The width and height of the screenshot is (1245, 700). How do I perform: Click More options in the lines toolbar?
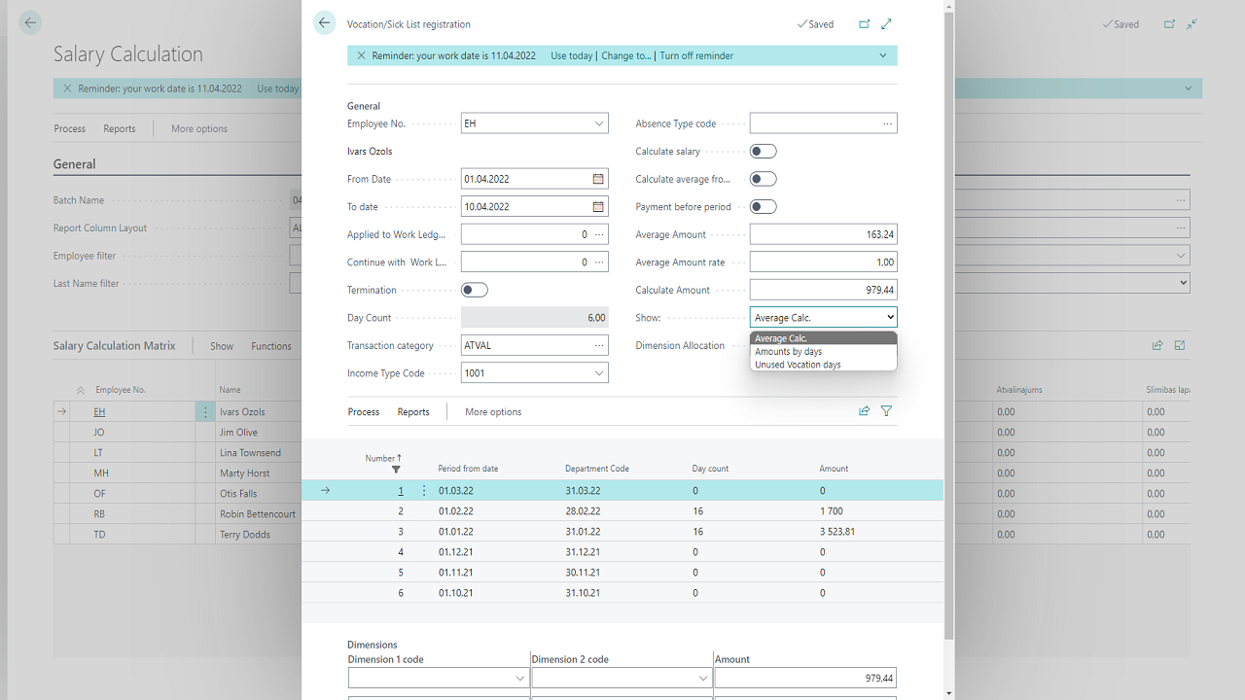pyautogui.click(x=492, y=411)
